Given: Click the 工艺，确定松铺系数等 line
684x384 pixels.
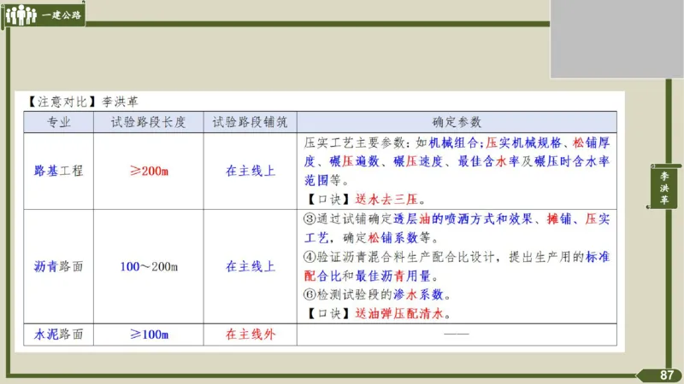Looking at the screenshot, I should click(372, 238).
